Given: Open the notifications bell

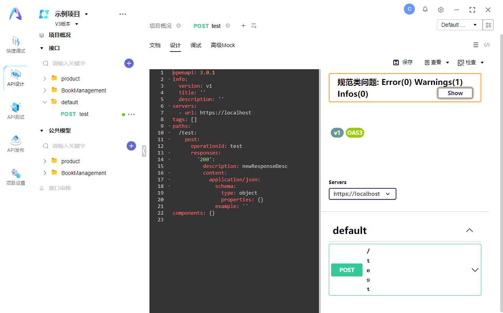Looking at the screenshot, I should tap(425, 9).
